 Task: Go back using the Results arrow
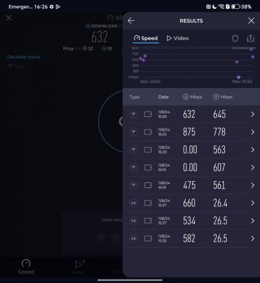click(x=131, y=21)
